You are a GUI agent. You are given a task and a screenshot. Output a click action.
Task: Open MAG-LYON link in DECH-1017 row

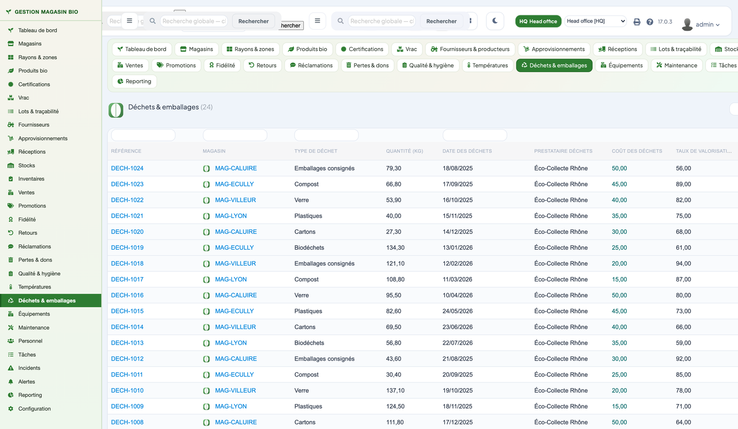coord(231,279)
